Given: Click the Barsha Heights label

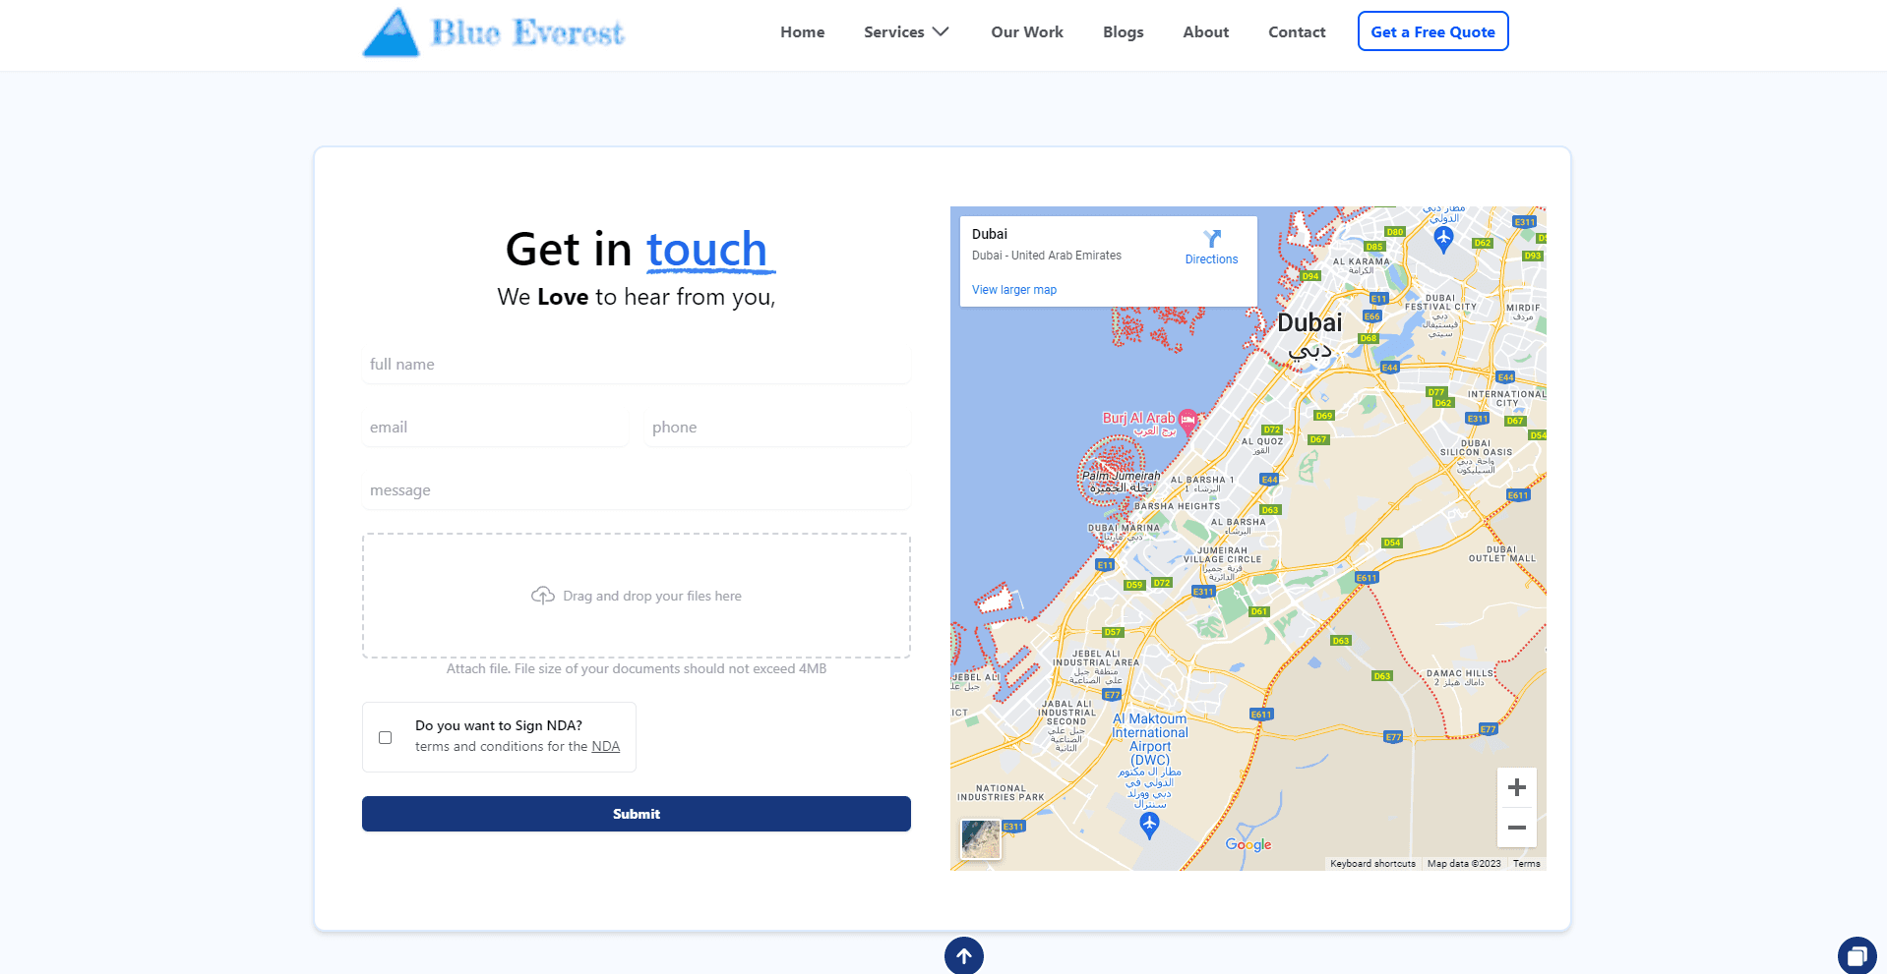Looking at the screenshot, I should click(1177, 506).
